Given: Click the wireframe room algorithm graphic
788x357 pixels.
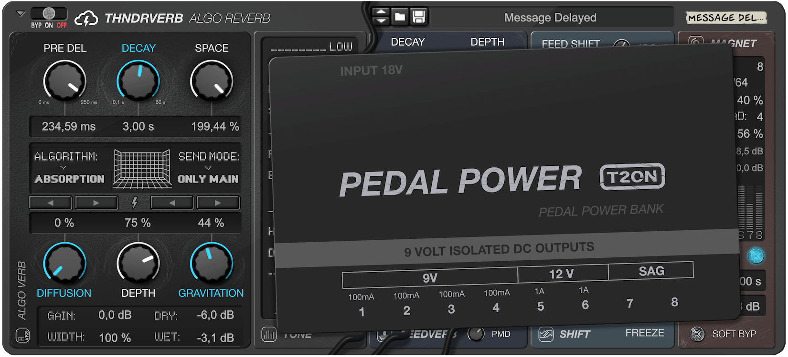Looking at the screenshot, I should click(x=142, y=169).
